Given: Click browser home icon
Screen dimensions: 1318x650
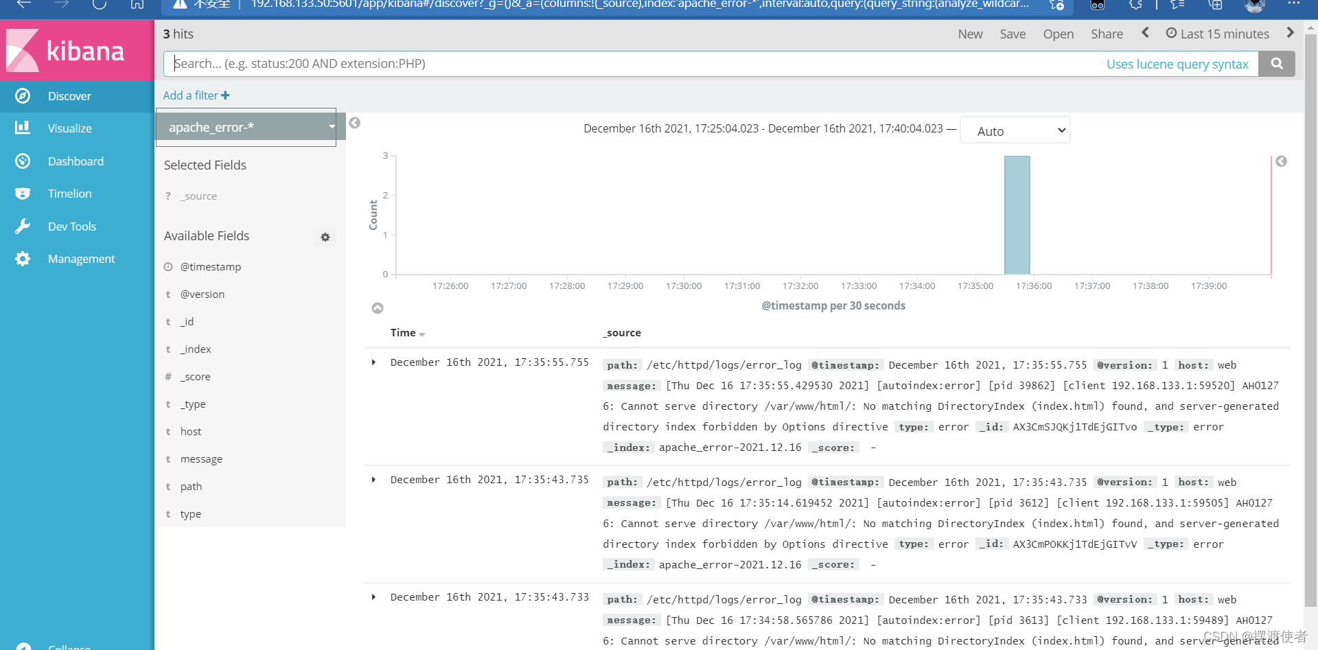Looking at the screenshot, I should (137, 4).
